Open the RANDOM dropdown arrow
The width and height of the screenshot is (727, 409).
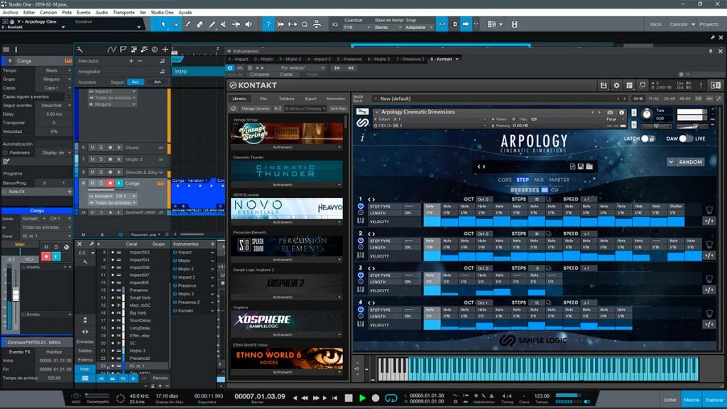pos(671,162)
